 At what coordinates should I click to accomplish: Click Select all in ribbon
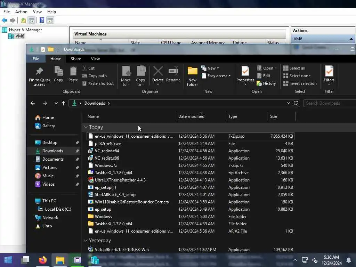(294, 68)
